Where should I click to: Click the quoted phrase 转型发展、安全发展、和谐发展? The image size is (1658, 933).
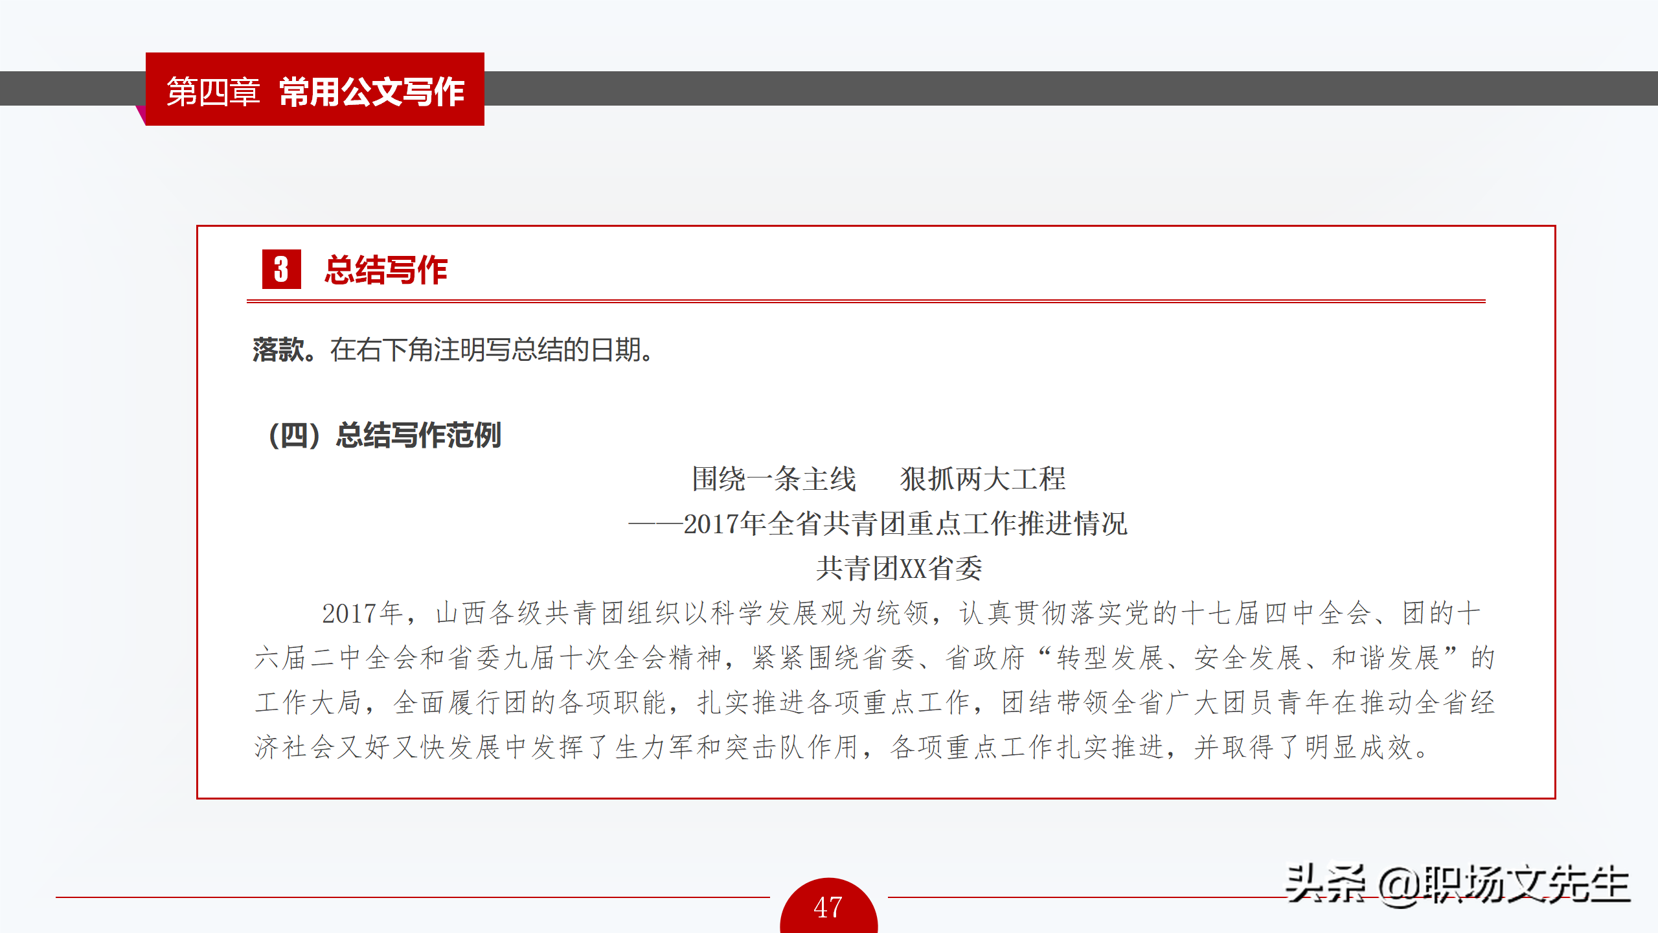point(1247,658)
